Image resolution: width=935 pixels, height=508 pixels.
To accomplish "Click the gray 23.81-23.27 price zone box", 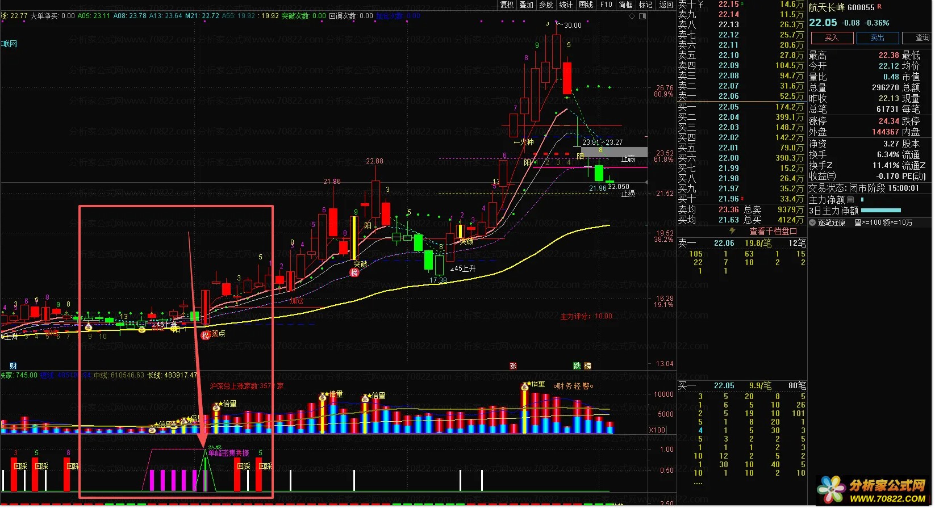I will (615, 152).
